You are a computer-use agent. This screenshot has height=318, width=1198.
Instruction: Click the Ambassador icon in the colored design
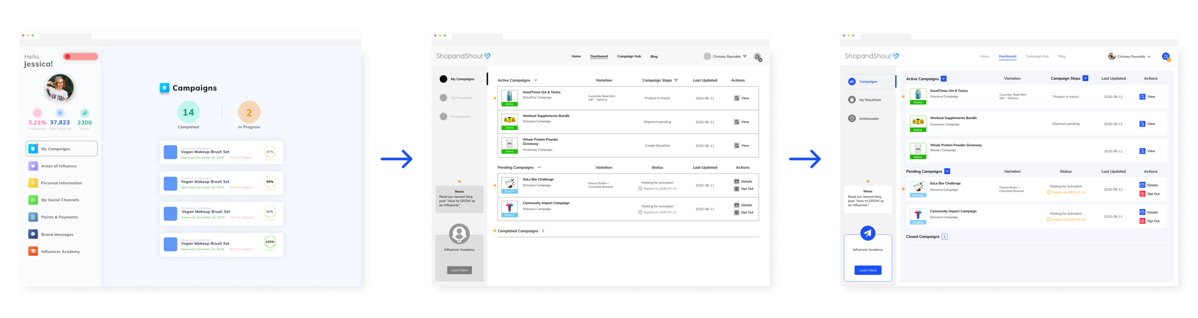pyautogui.click(x=852, y=119)
